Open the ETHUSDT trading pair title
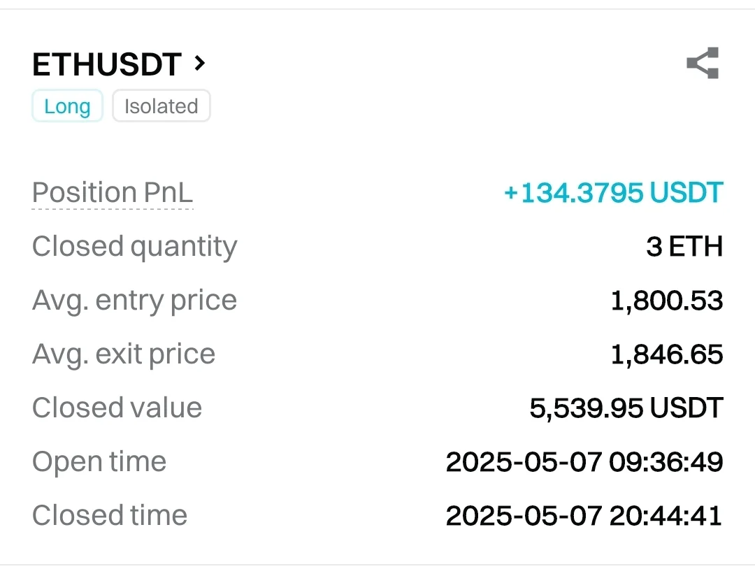 pos(107,65)
